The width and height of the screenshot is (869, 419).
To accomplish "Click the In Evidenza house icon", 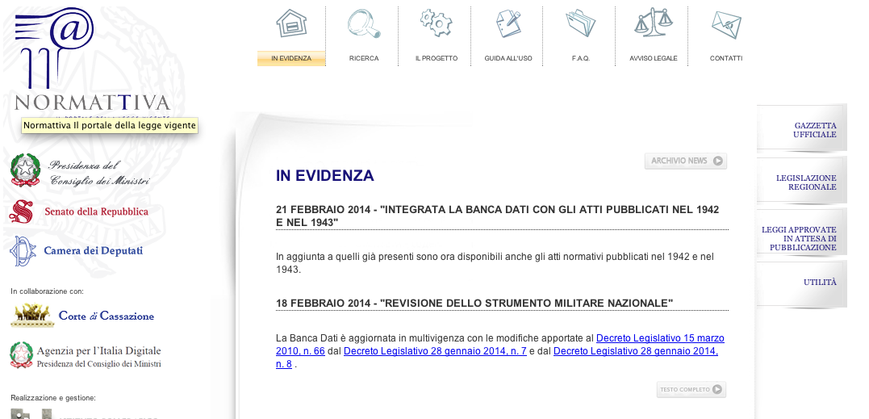I will (x=291, y=23).
